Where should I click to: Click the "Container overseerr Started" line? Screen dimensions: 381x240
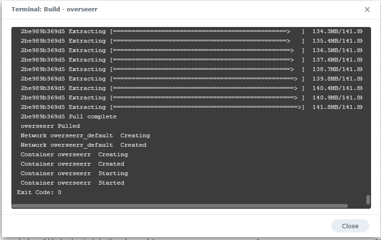point(72,183)
